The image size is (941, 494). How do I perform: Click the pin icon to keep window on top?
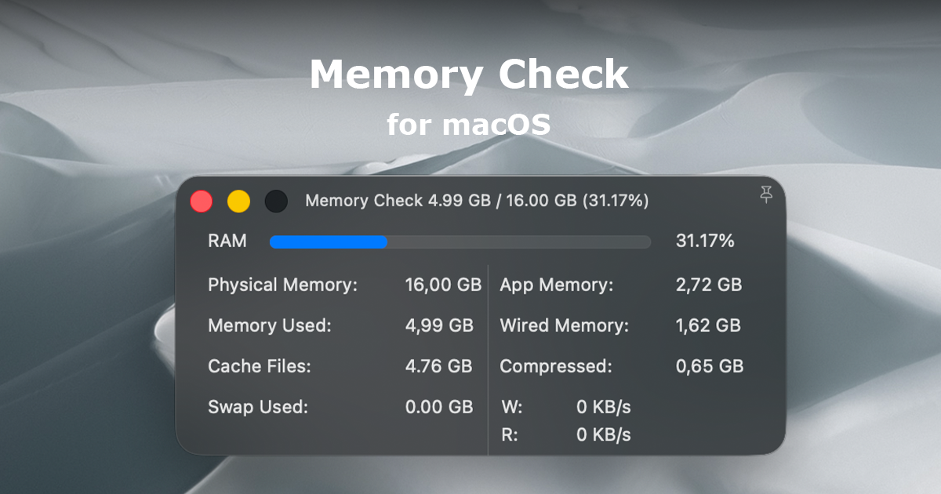pos(766,195)
